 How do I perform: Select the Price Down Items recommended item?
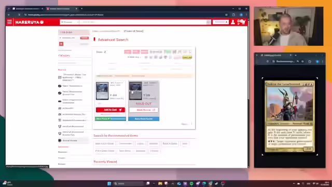pyautogui.click(x=105, y=151)
